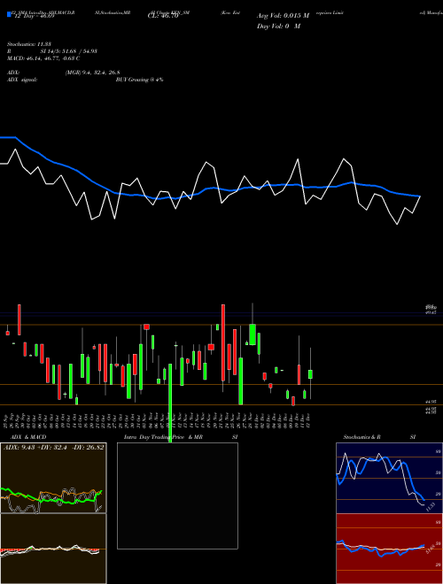
Task: Click the RSI 14/3 '51.68 / 54.93' value
Action: click(79, 51)
